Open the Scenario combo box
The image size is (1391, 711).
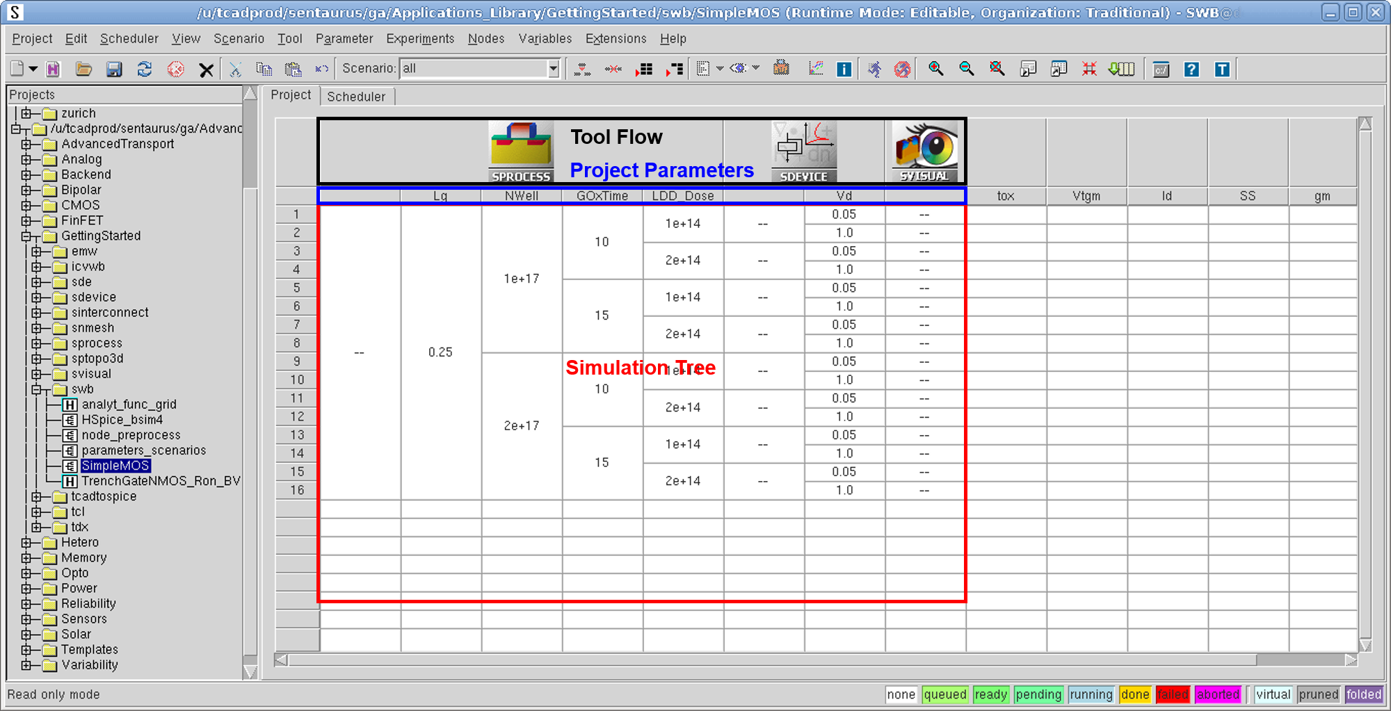tap(480, 68)
